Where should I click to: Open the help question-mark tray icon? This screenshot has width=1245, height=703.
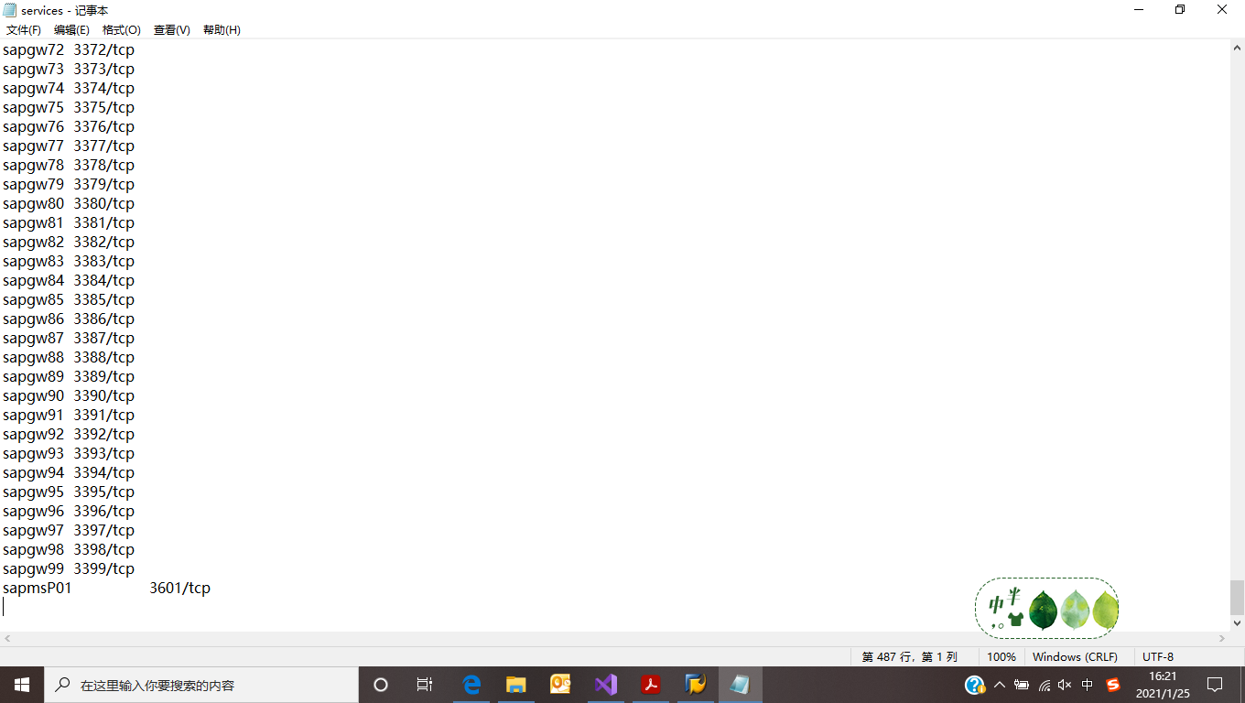tap(973, 684)
